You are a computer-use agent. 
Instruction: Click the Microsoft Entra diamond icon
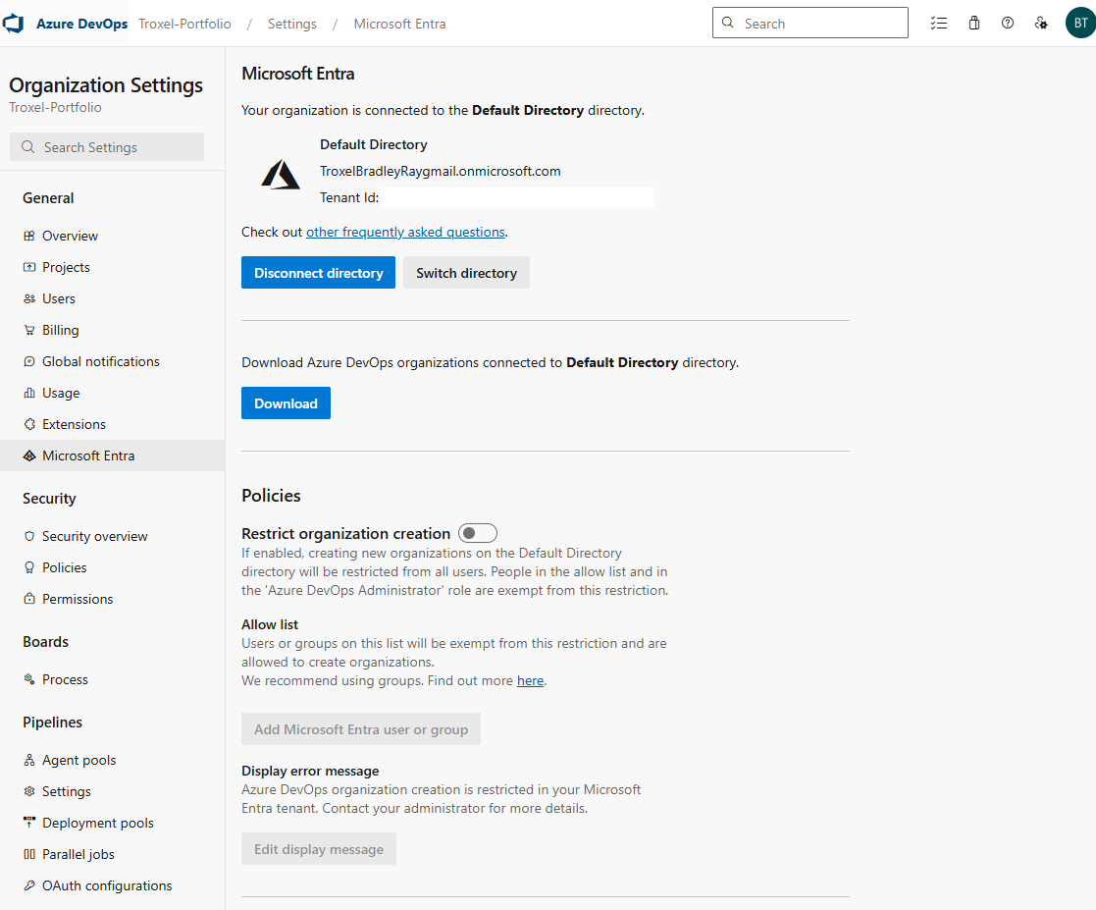tap(29, 456)
